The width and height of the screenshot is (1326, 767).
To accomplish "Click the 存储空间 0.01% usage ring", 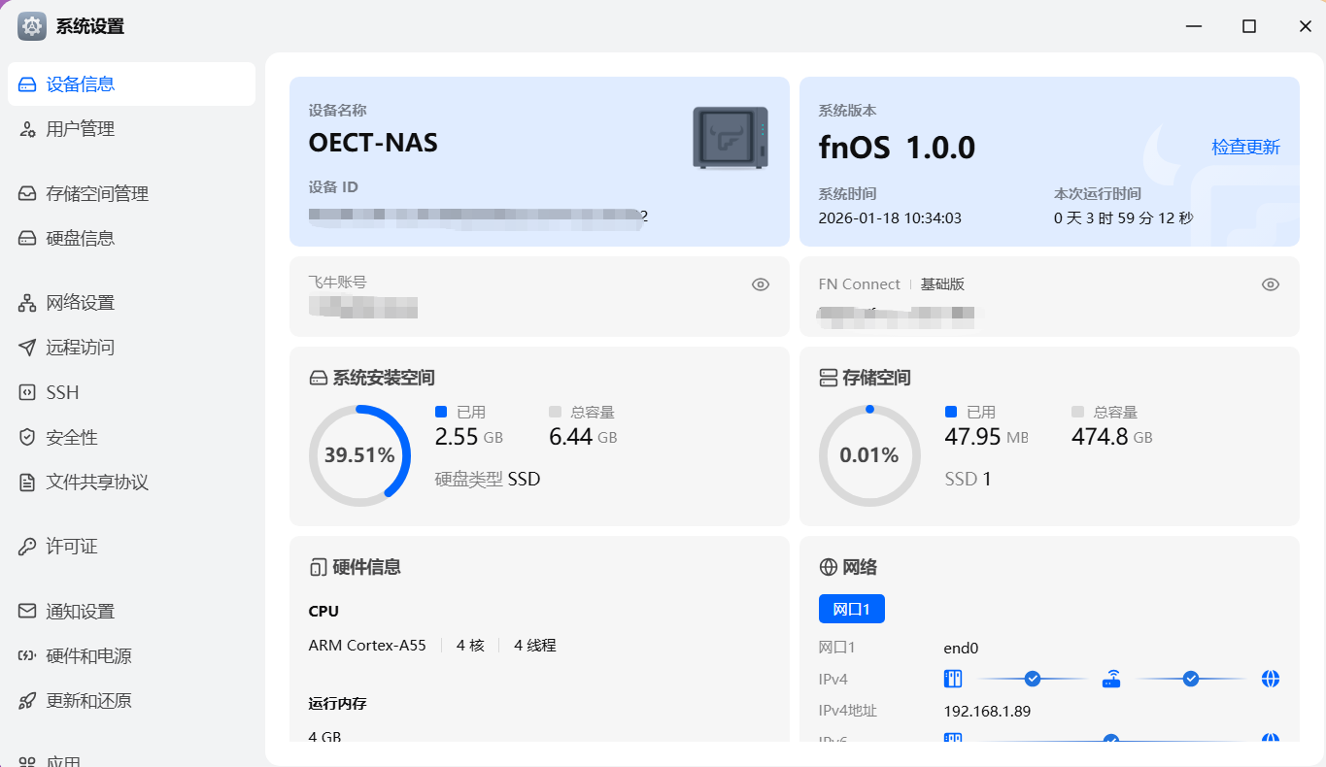I will tap(869, 455).
